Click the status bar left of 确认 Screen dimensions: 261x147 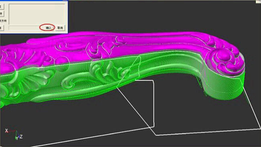[24, 28]
